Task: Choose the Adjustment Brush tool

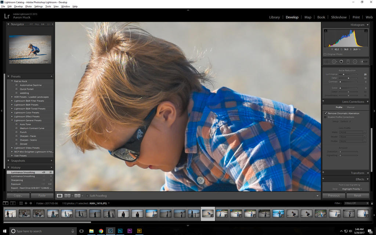Action: 364,62
